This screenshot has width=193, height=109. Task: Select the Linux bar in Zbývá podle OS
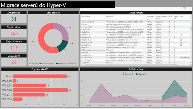click(40, 76)
